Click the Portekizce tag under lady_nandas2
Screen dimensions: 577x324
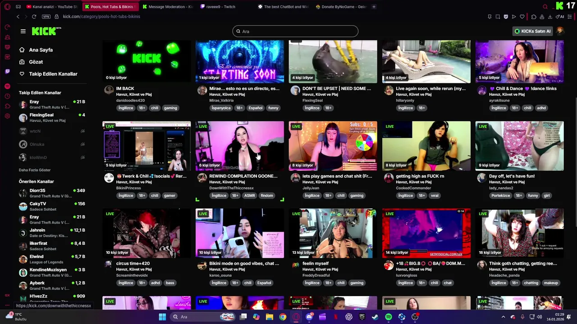click(500, 195)
